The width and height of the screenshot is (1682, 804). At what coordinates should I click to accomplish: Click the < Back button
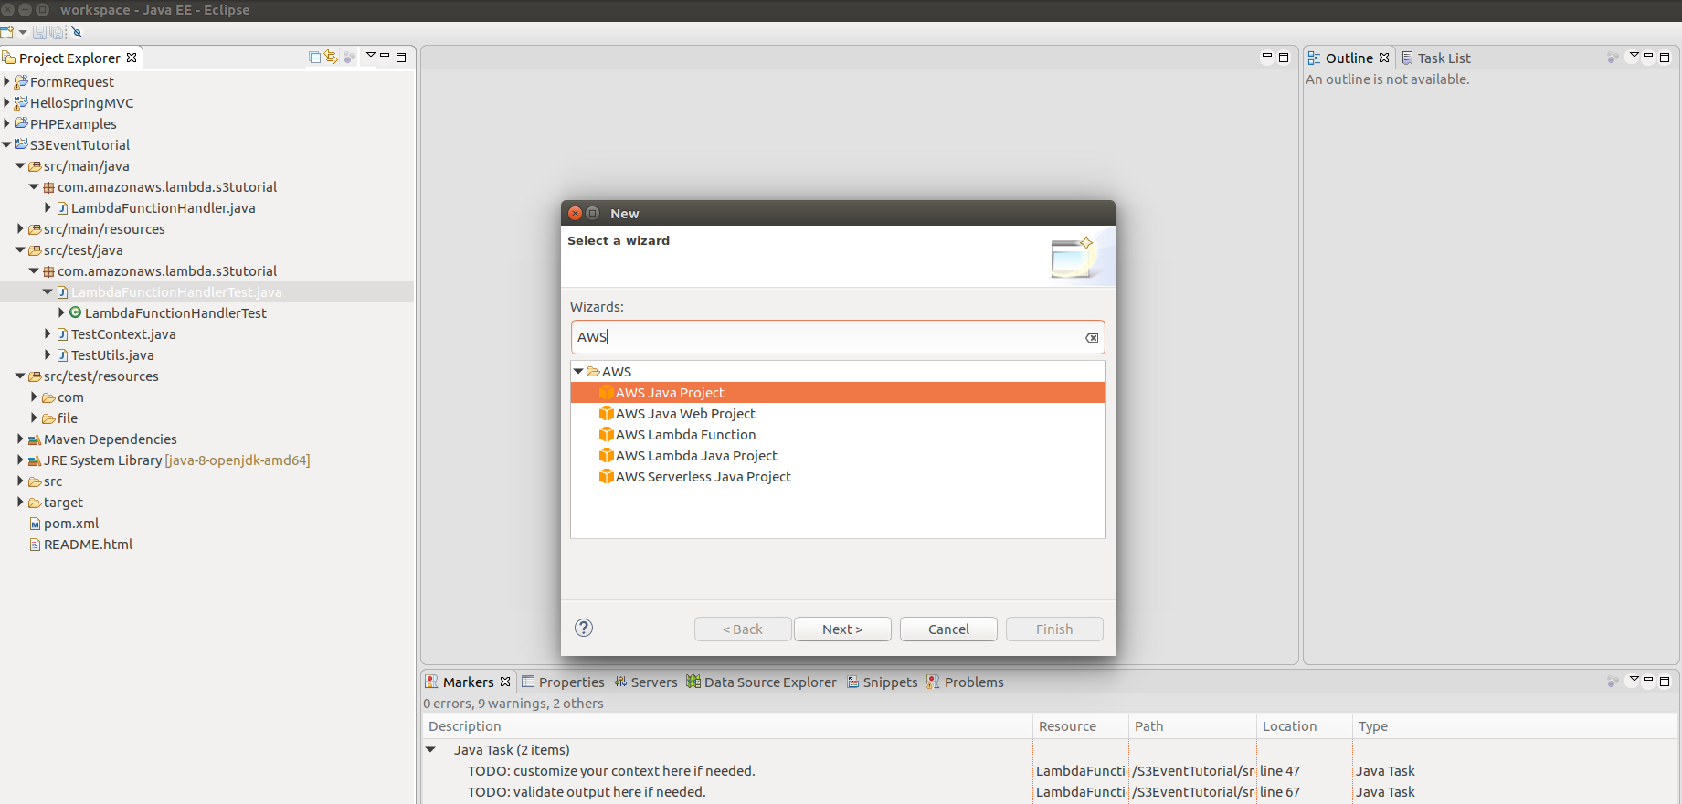coord(743,629)
